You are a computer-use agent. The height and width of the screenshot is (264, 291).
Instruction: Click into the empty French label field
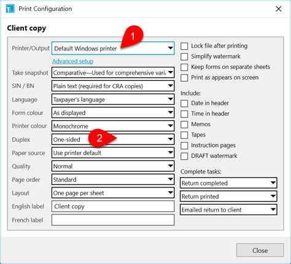pyautogui.click(x=113, y=220)
